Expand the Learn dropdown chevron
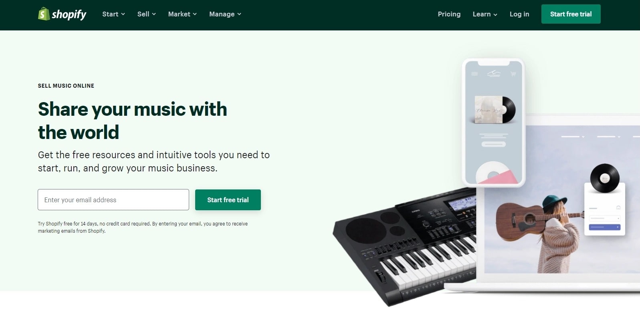The image size is (640, 318). (x=495, y=14)
